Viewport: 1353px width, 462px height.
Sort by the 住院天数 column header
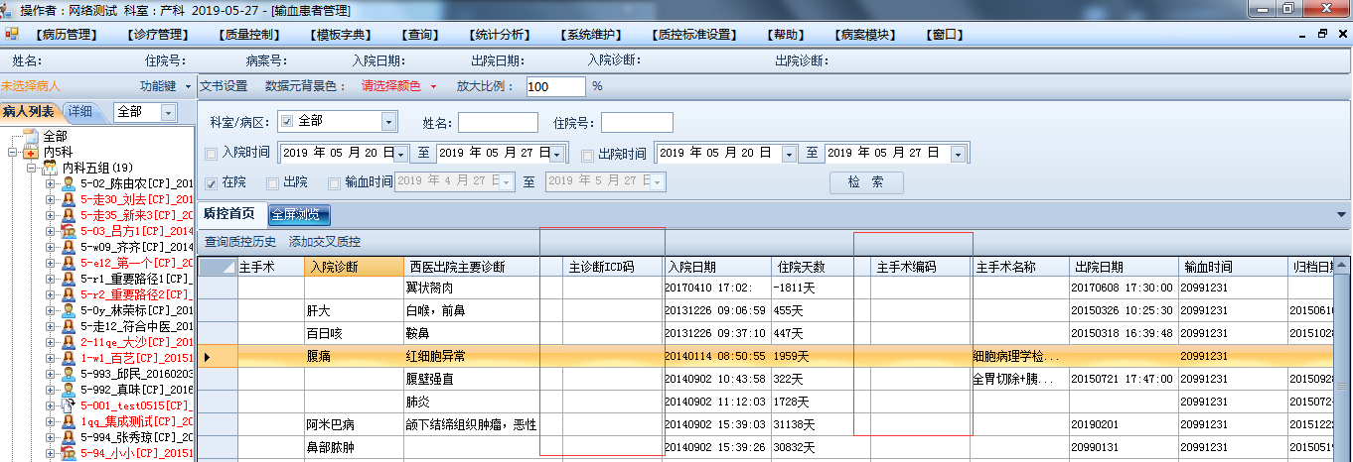[814, 268]
